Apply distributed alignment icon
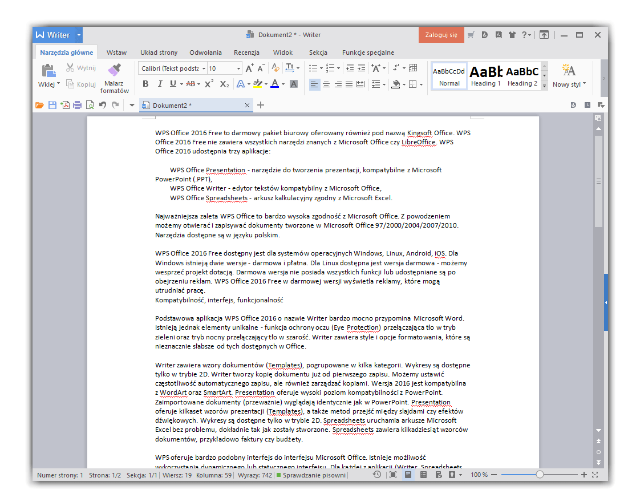 tap(360, 84)
